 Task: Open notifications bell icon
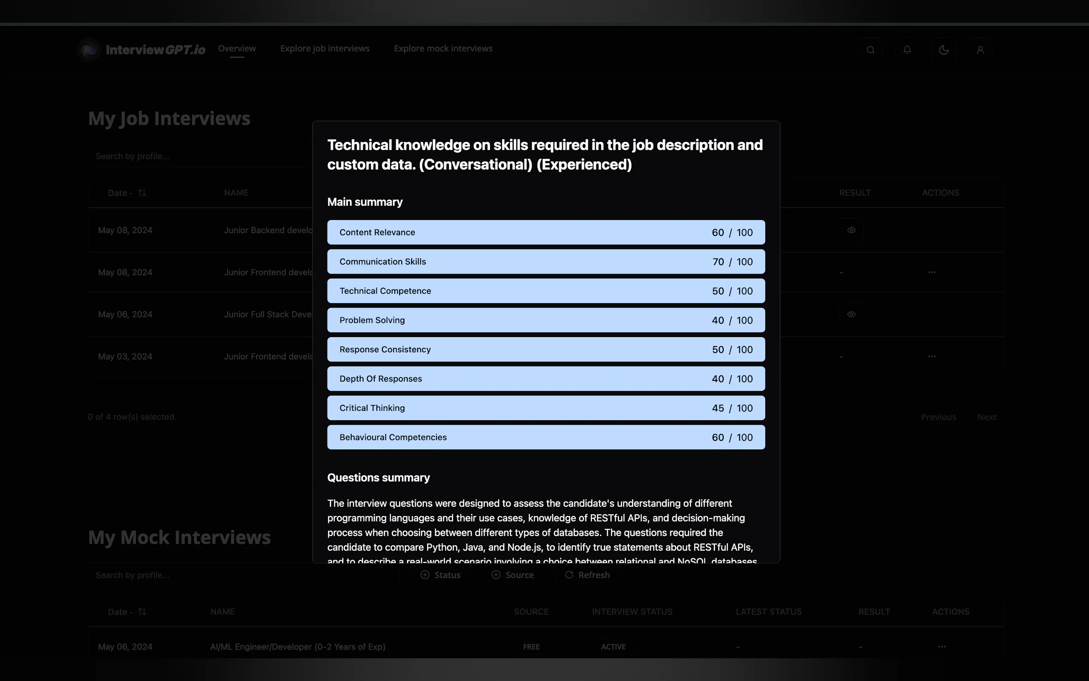point(907,50)
